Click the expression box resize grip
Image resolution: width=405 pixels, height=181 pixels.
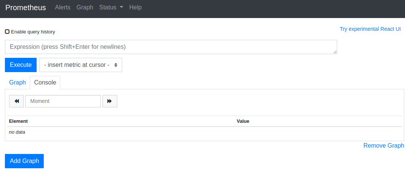coord(335,52)
